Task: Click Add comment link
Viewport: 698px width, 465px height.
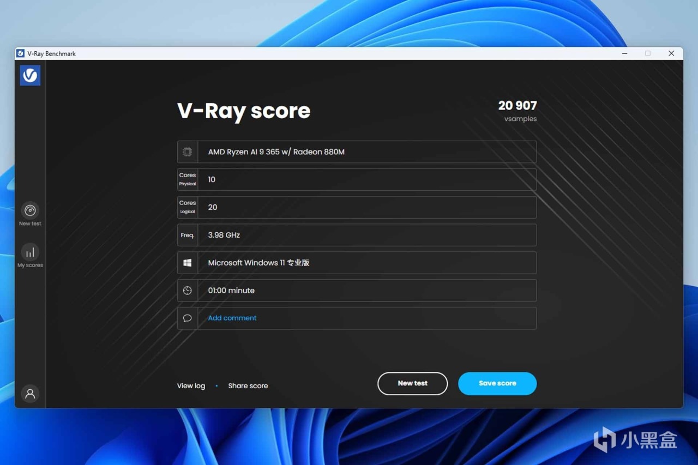Action: pyautogui.click(x=232, y=318)
